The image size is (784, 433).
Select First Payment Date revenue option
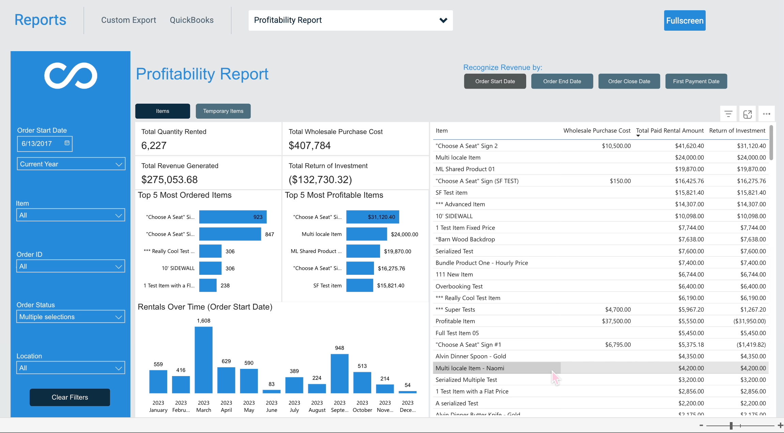696,81
